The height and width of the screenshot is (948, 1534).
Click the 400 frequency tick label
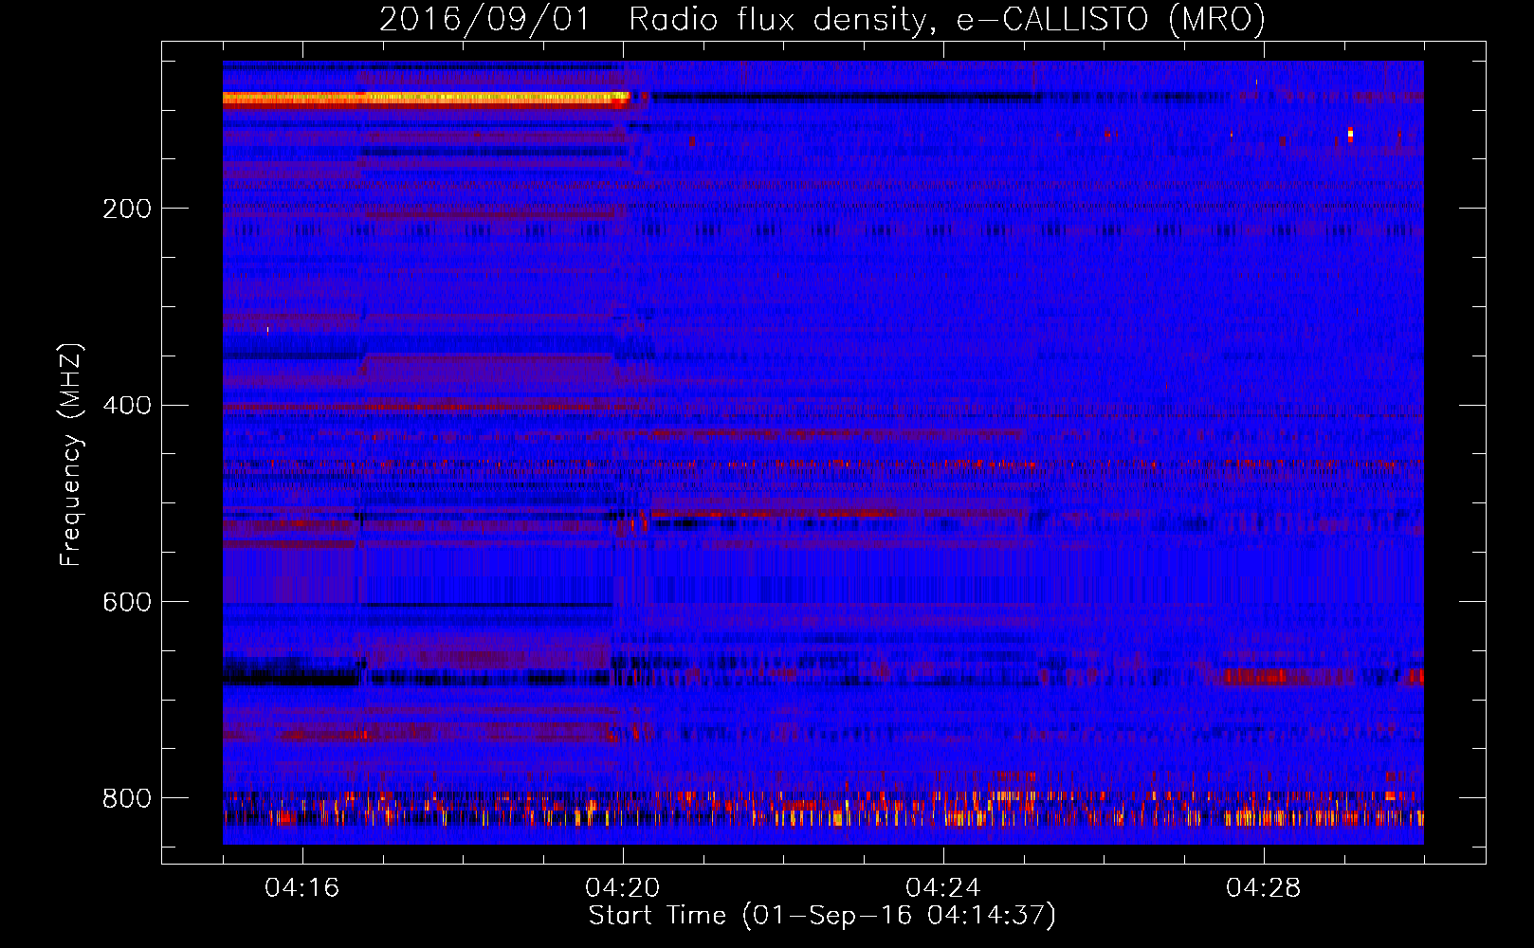[127, 406]
